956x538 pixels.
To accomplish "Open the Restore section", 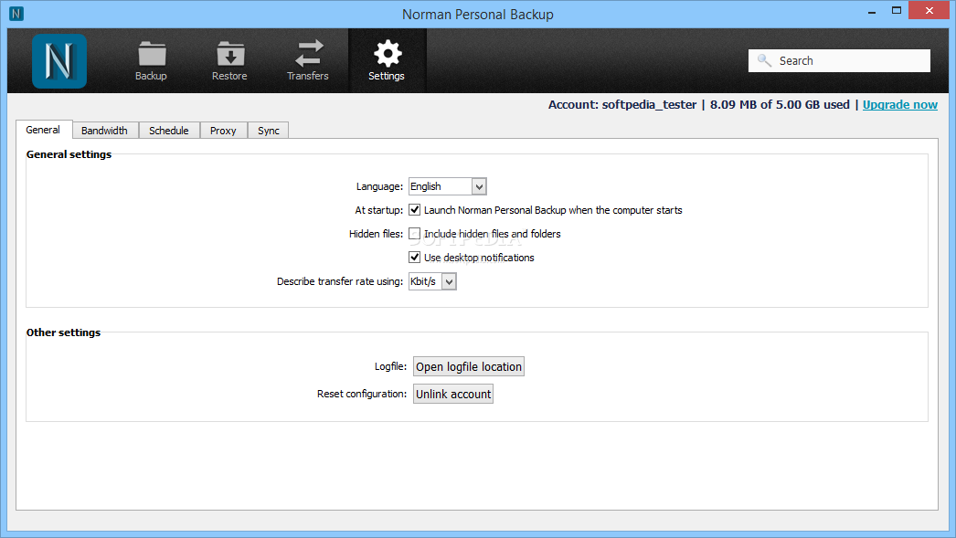I will pyautogui.click(x=229, y=61).
